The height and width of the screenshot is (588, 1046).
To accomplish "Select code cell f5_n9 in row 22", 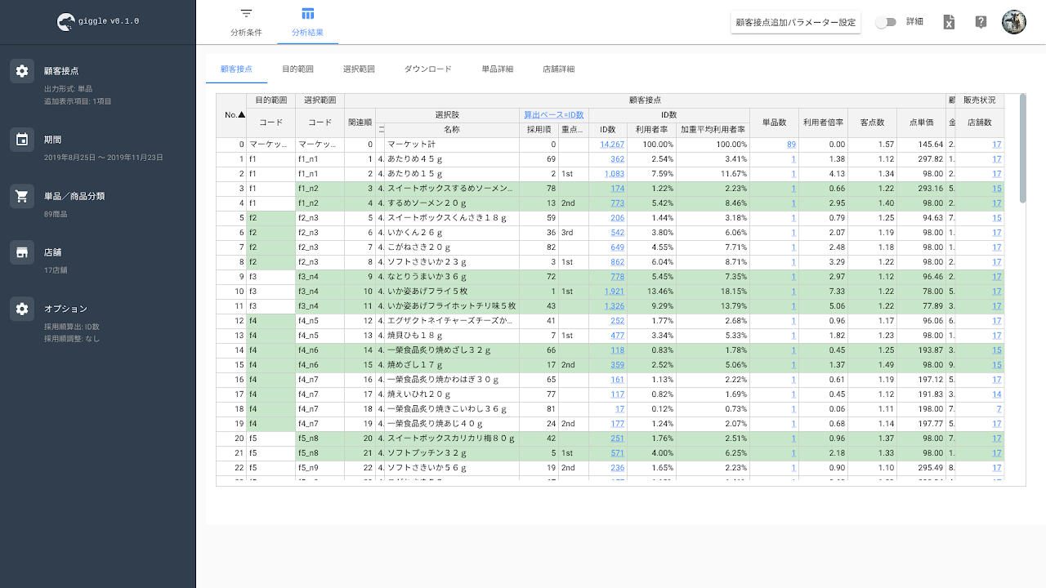I will tap(320, 468).
